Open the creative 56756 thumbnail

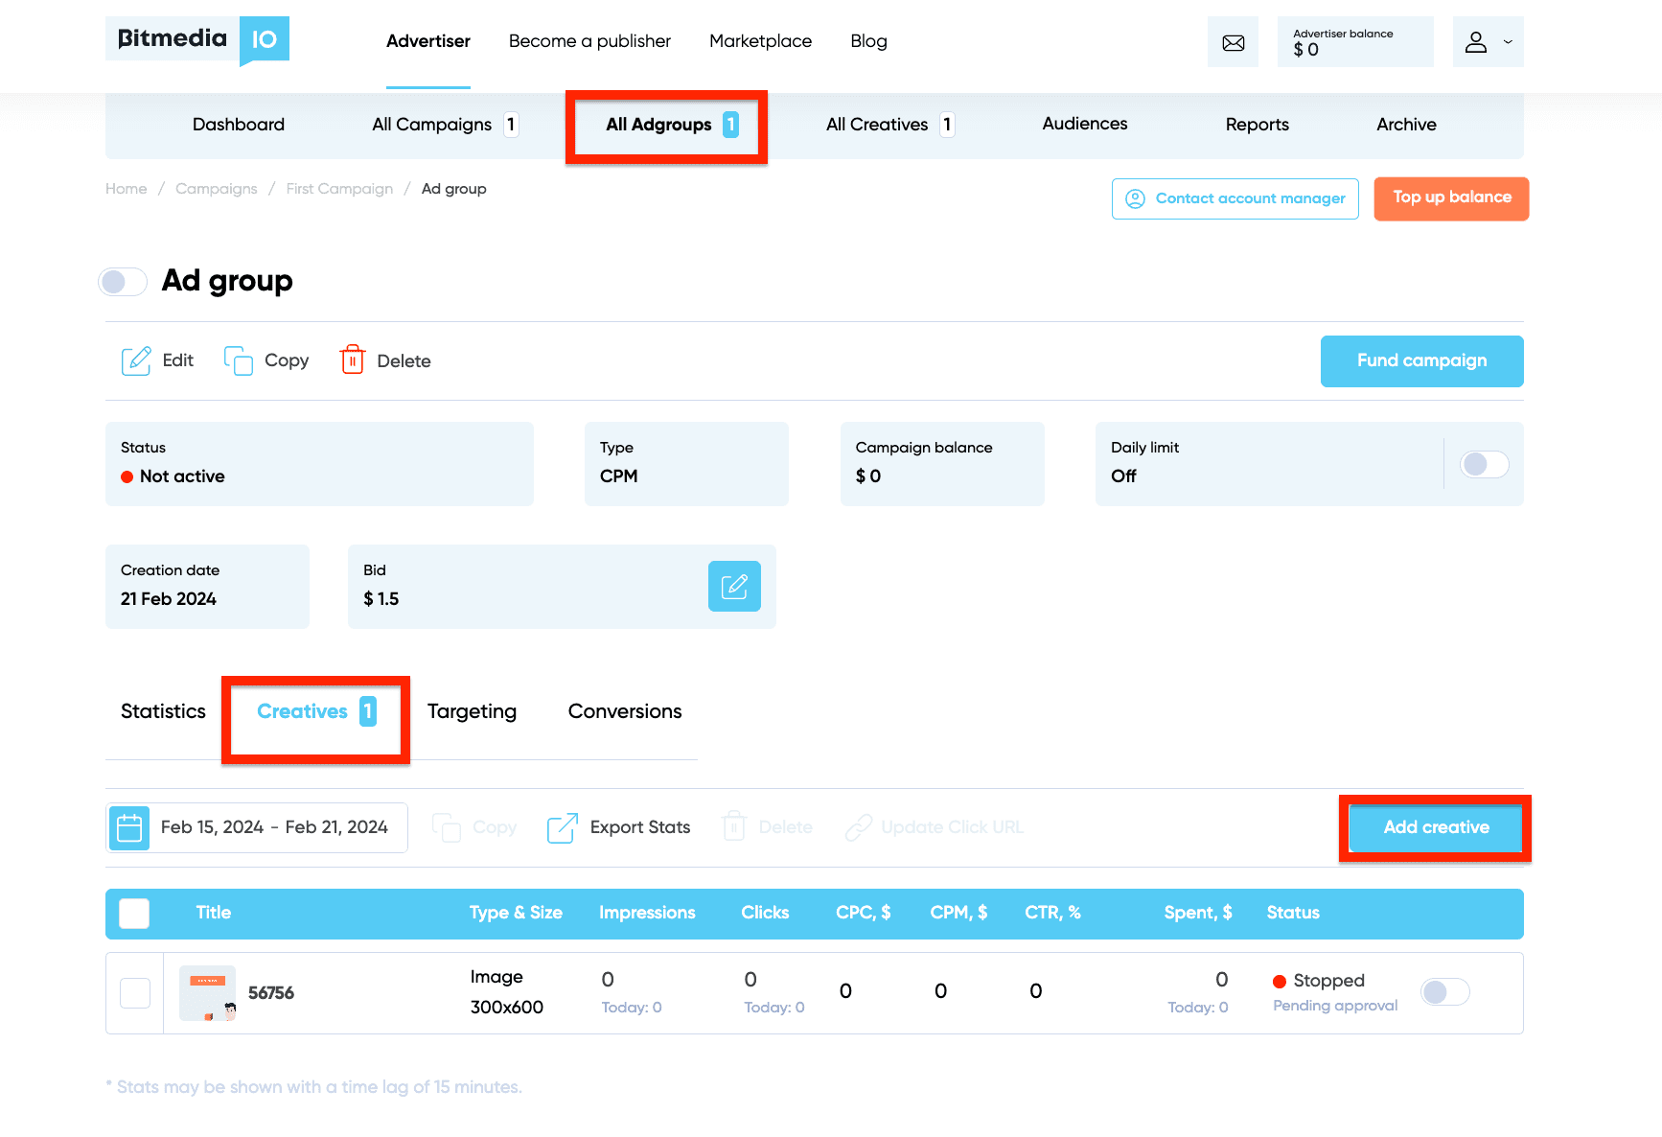click(207, 993)
